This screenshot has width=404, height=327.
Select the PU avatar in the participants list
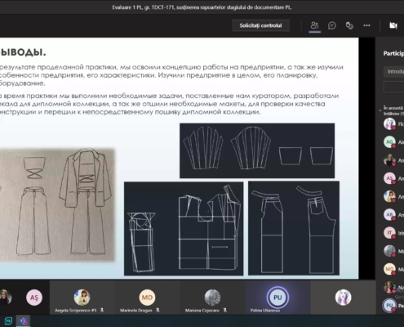click(389, 306)
